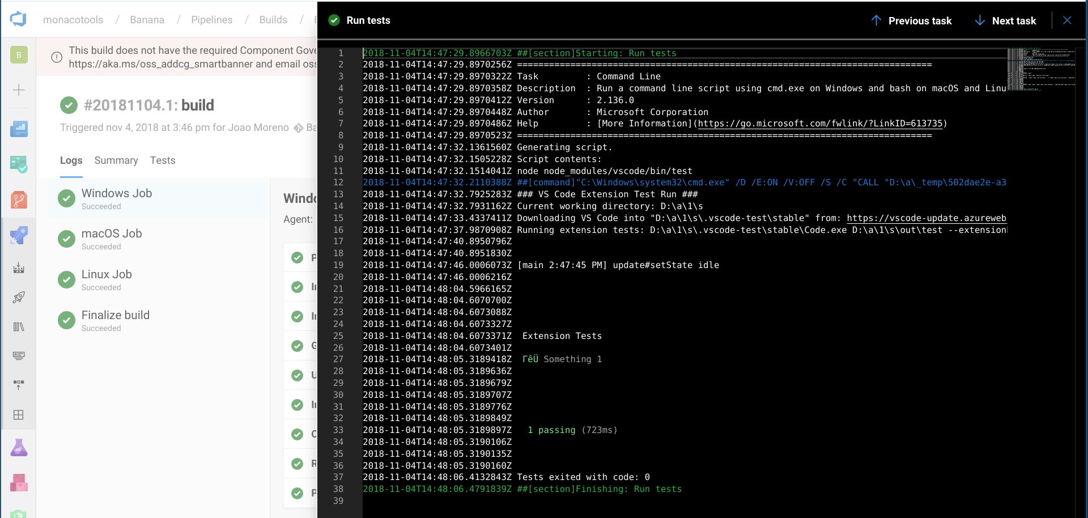Click the "Extension Tests" log line
1088x518 pixels.
pos(562,336)
